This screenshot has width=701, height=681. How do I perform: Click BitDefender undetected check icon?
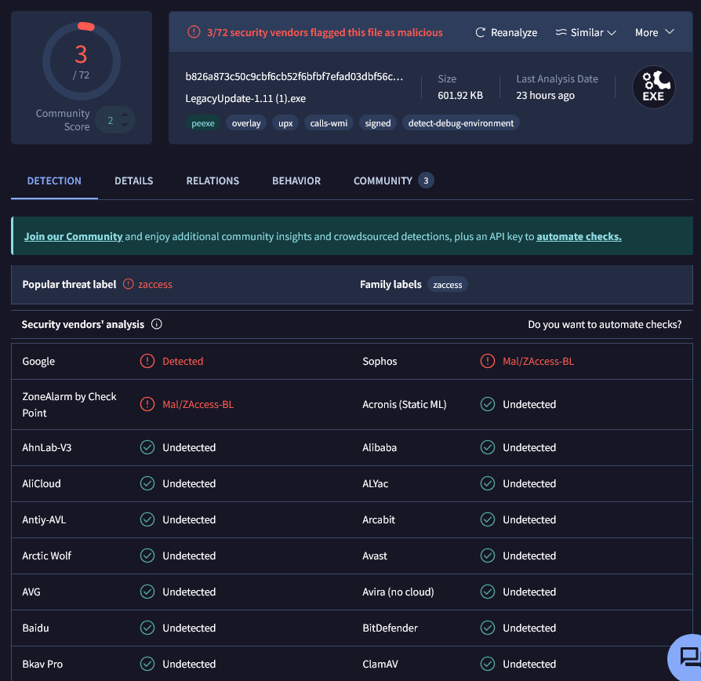pyautogui.click(x=487, y=628)
